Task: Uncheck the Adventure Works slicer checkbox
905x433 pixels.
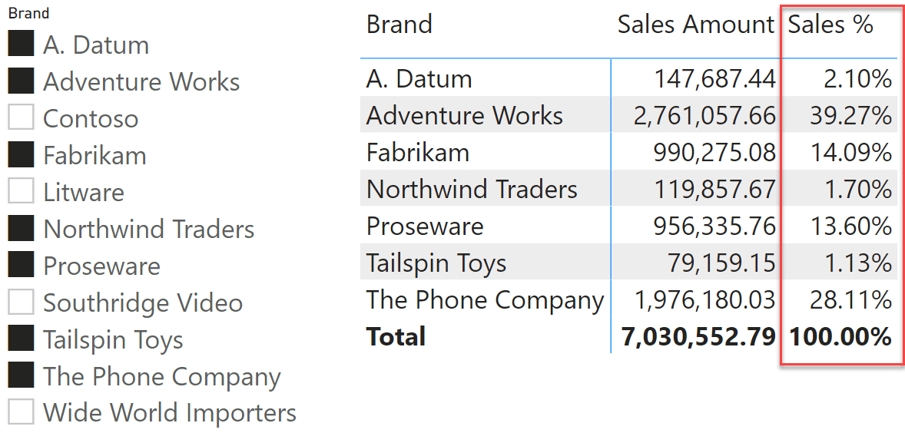Action: 21,81
